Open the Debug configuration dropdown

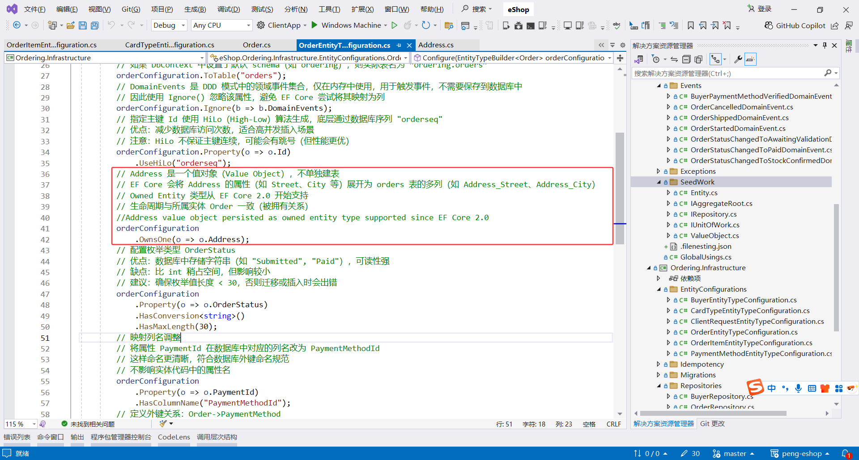click(169, 25)
